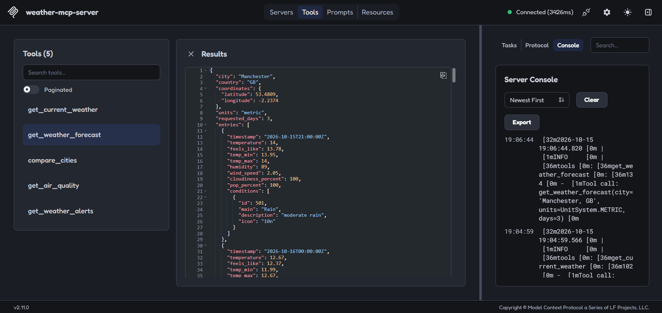Click the "Manchester" city value in results
This screenshot has height=313, width=662.
(x=255, y=77)
